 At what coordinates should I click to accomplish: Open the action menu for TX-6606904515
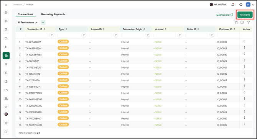(x=244, y=124)
